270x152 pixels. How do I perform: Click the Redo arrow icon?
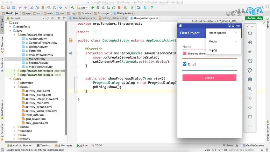(25, 8)
